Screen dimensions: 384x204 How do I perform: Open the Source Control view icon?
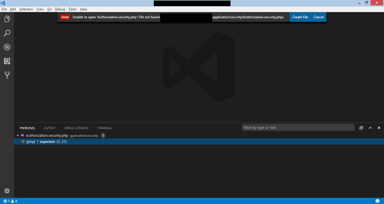click(7, 75)
